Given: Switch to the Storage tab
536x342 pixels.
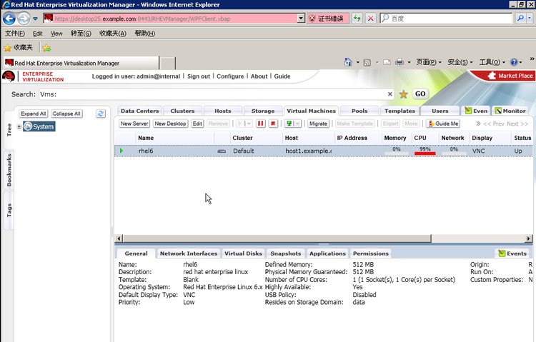Looking at the screenshot, I should 263,111.
